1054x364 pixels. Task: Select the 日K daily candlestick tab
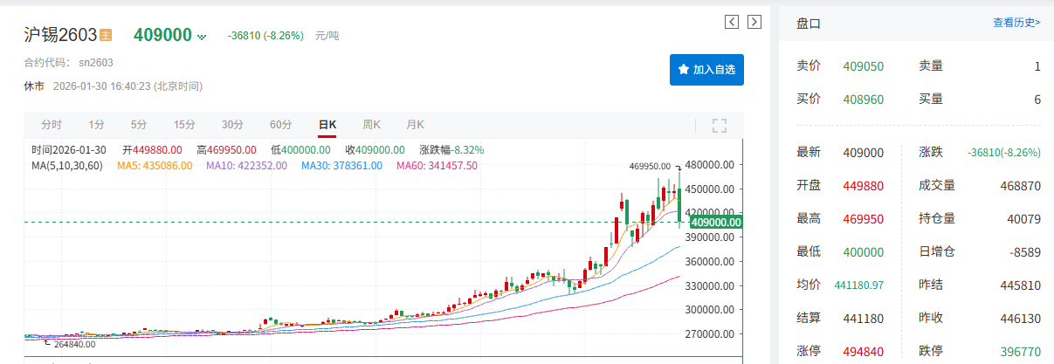[327, 125]
